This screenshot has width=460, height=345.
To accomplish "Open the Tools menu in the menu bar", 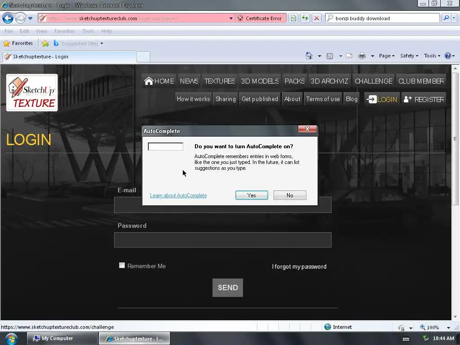I will coord(88,31).
